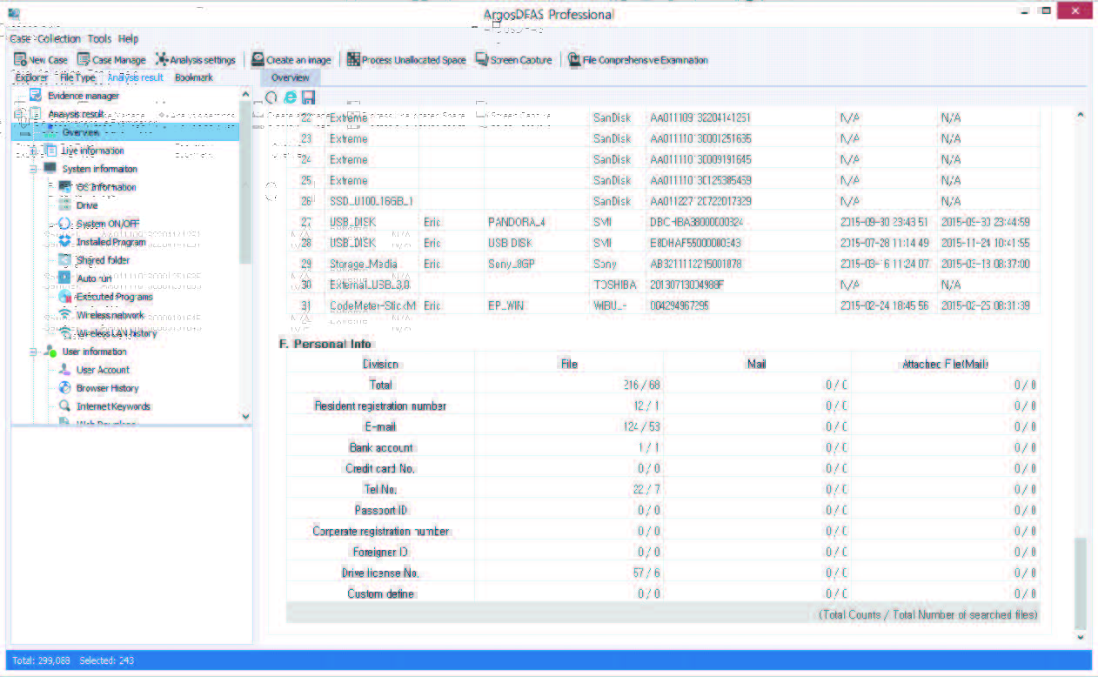This screenshot has width=1098, height=677.
Task: Click the Credit card No. row label
Action: pyautogui.click(x=380, y=468)
